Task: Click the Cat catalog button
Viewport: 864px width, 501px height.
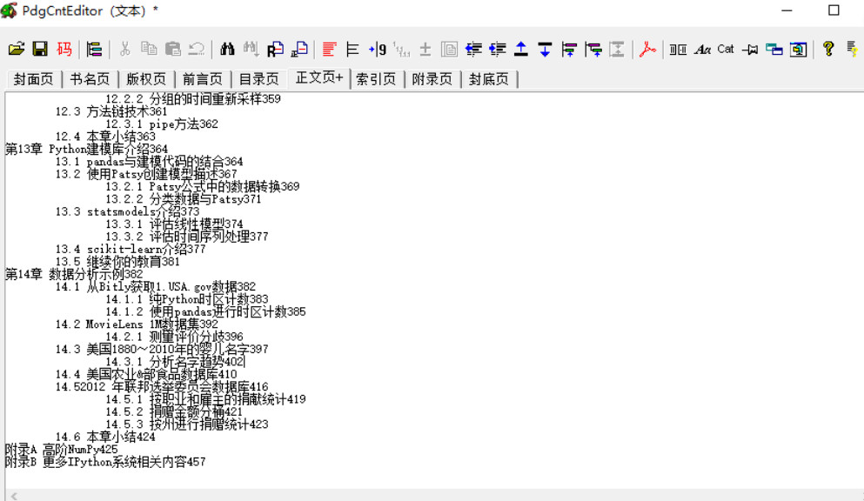Action: (726, 49)
